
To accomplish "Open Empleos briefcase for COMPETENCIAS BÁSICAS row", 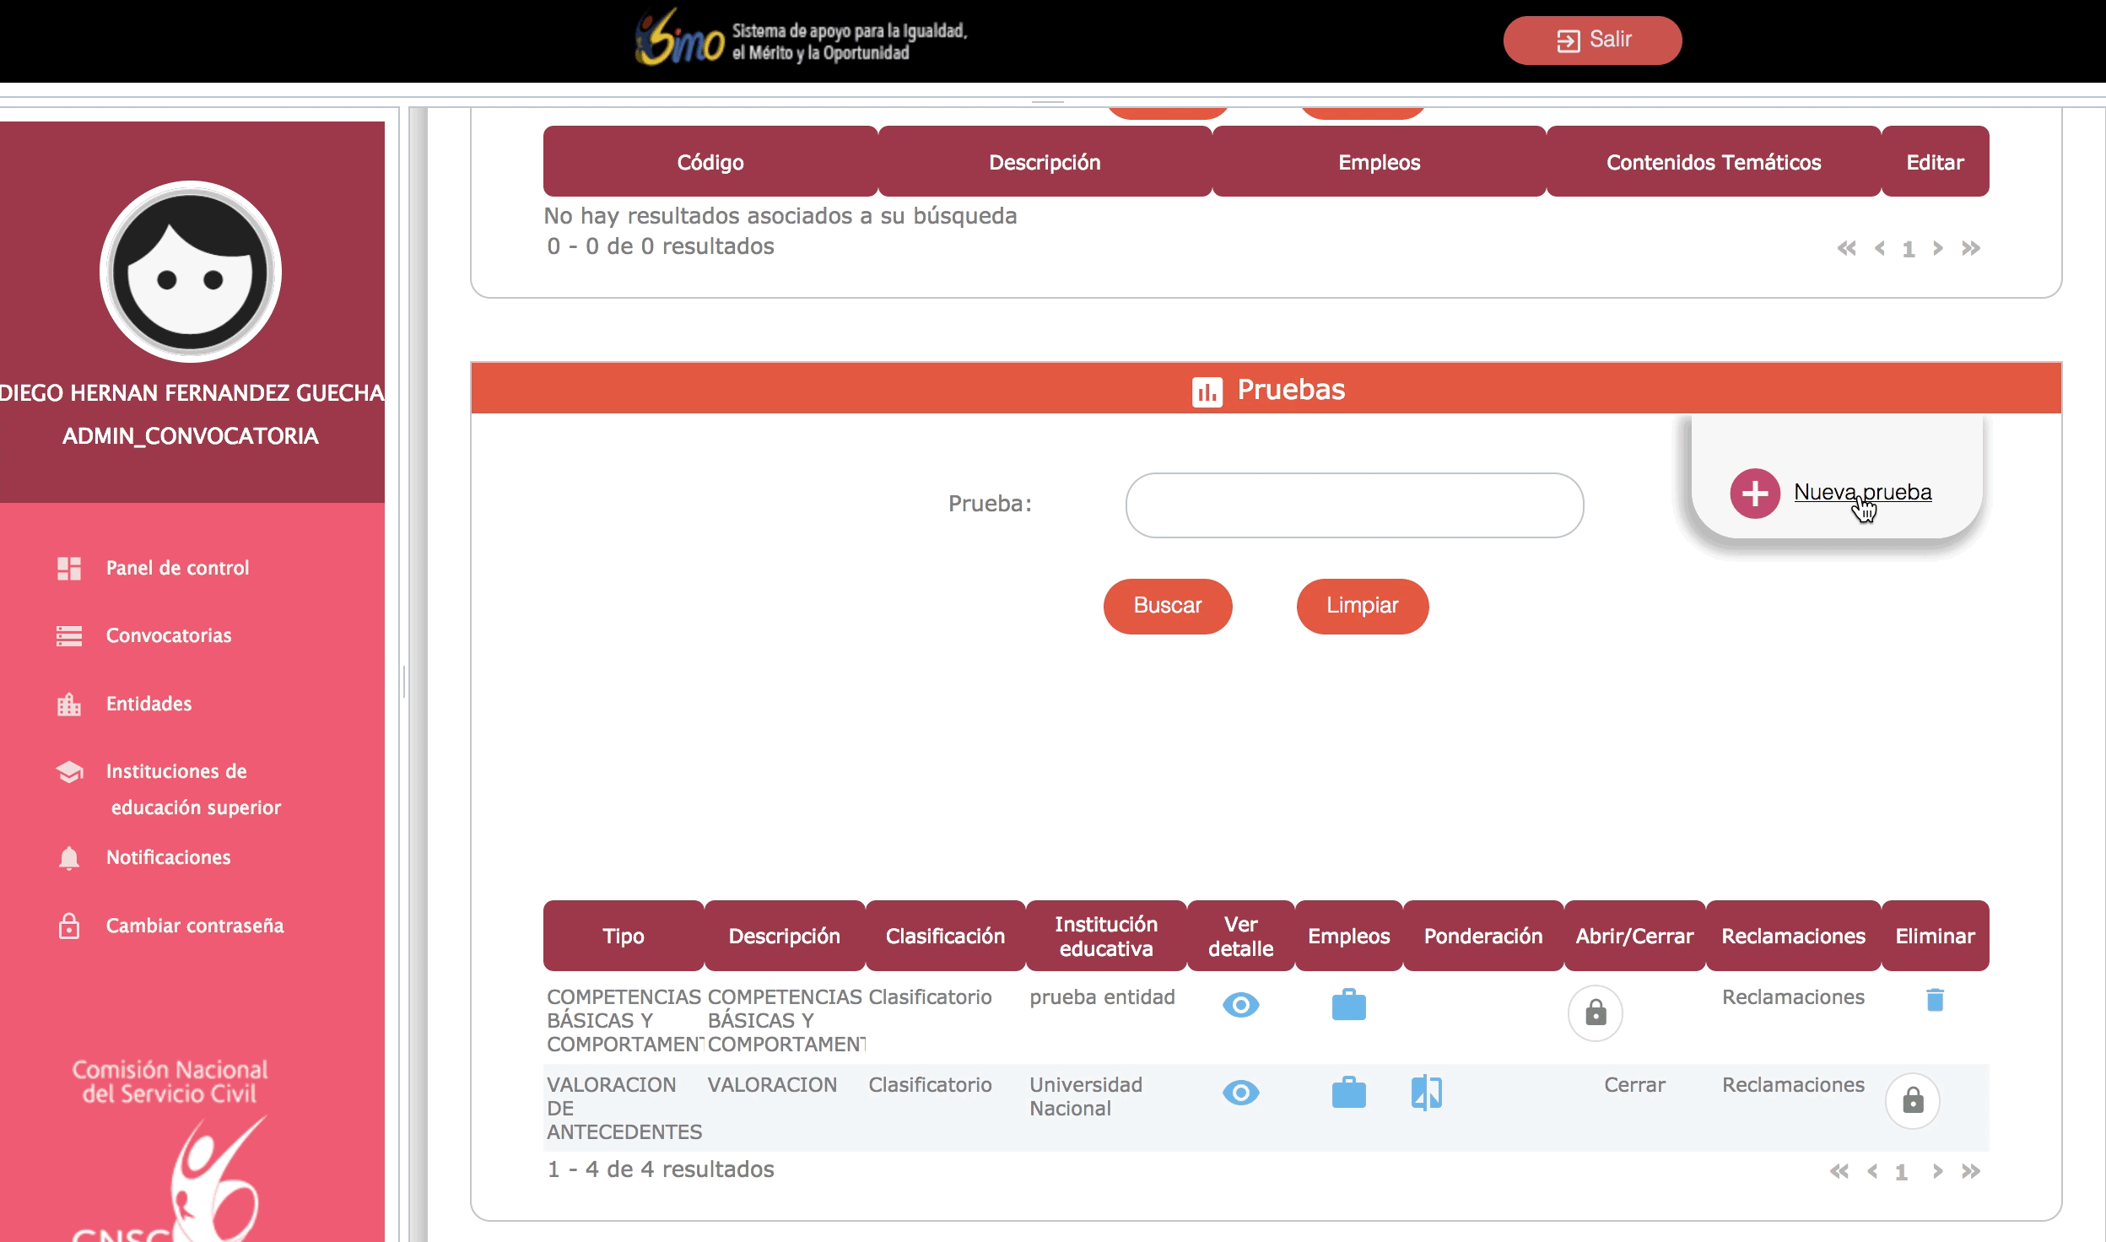I will point(1348,1005).
